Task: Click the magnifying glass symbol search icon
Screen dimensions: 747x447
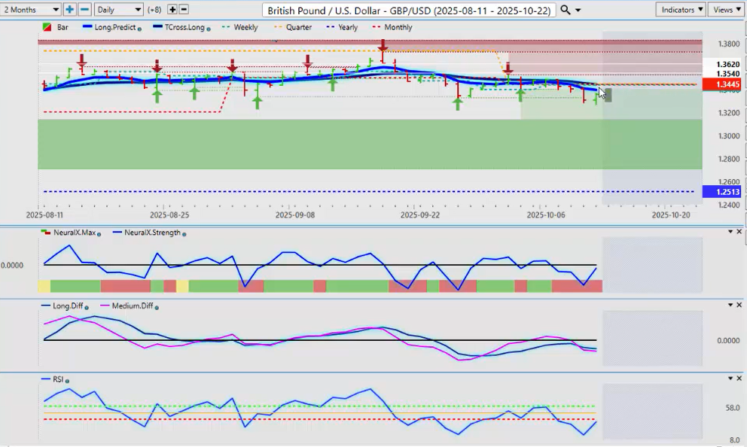Action: pyautogui.click(x=566, y=10)
